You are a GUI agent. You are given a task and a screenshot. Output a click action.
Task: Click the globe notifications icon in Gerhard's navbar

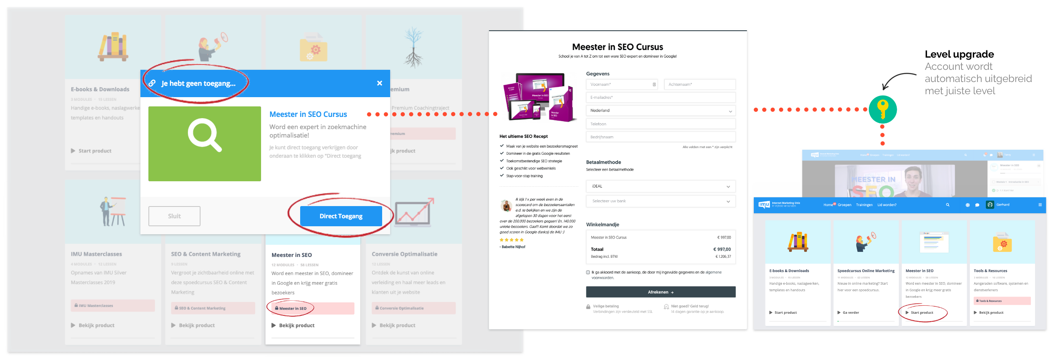967,205
